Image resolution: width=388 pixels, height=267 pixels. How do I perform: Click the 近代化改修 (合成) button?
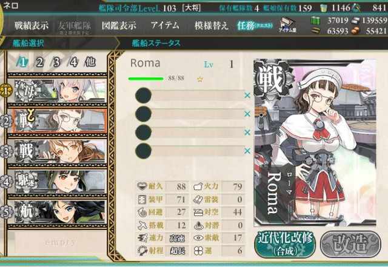285,245
